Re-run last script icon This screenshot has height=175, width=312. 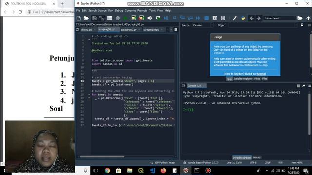coord(158,18)
